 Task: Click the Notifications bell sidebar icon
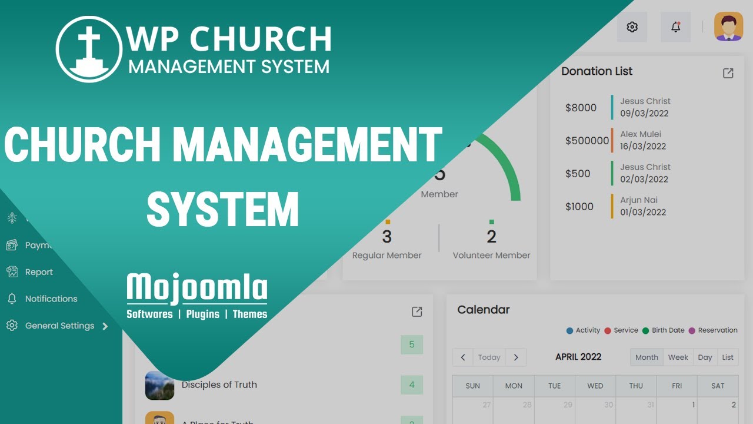[x=12, y=299]
